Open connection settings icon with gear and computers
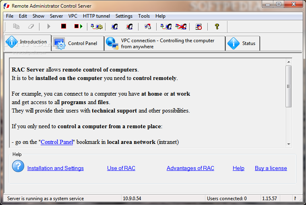 coord(97,26)
